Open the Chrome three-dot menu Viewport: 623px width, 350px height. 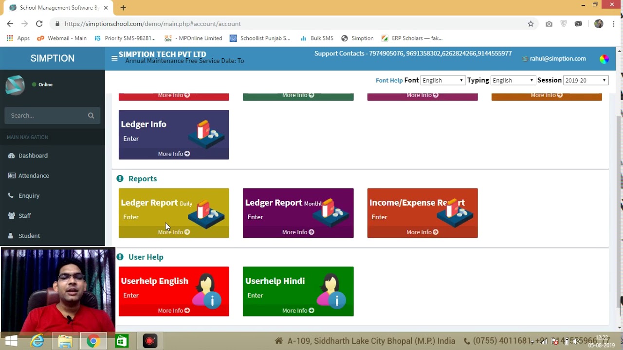614,24
